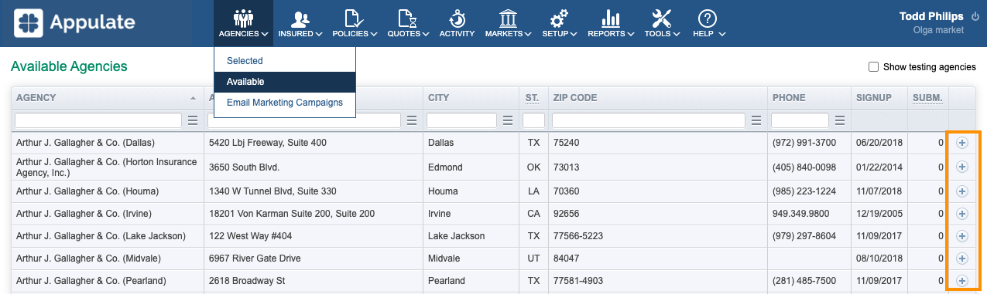Click the Houma city cell

(x=444, y=191)
